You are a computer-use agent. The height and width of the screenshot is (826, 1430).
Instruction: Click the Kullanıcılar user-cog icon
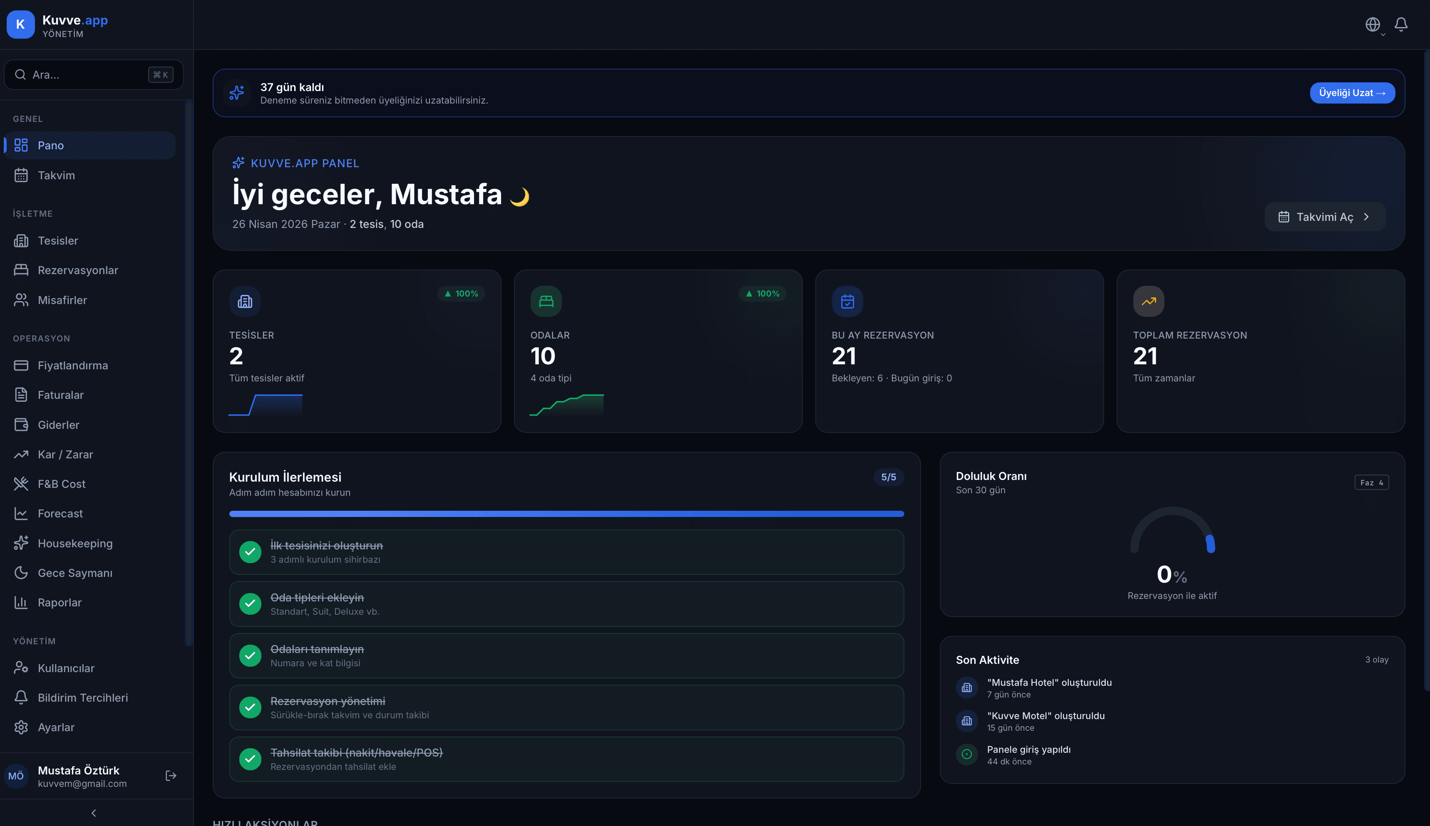click(x=21, y=668)
